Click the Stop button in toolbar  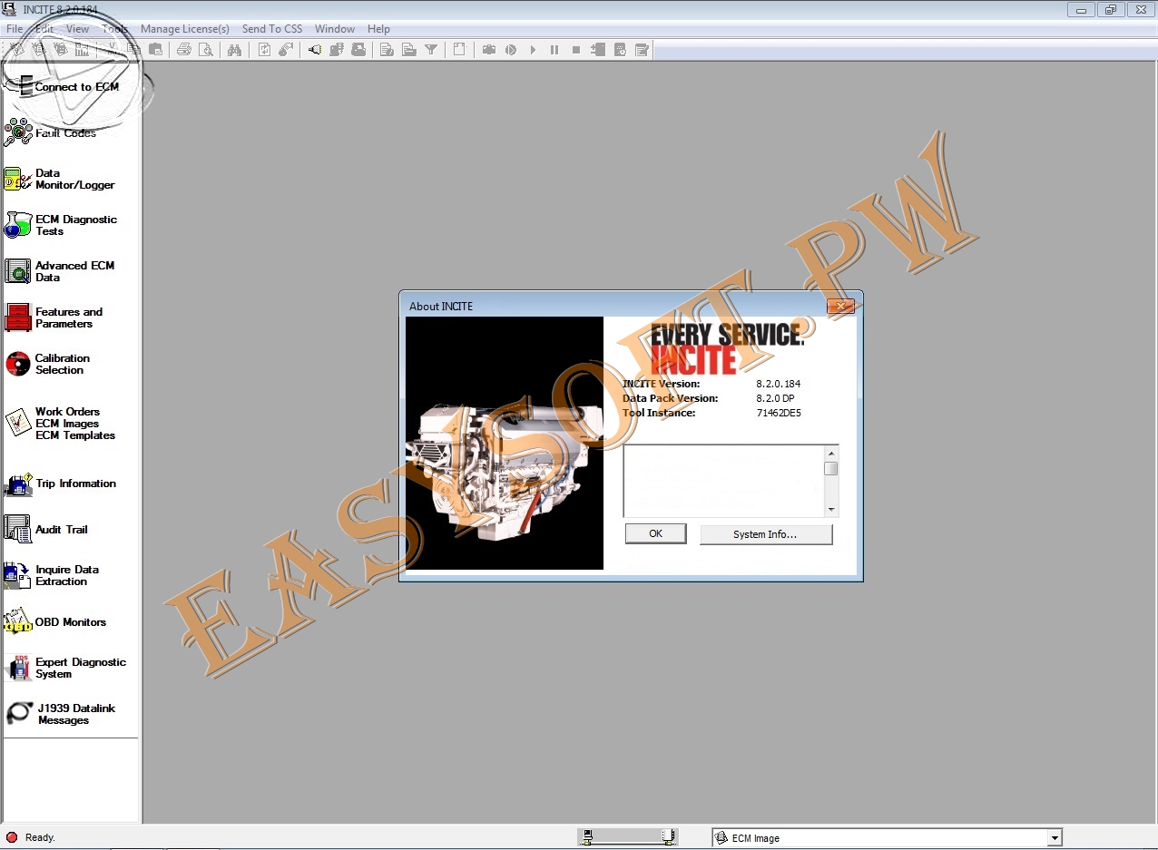(576, 50)
